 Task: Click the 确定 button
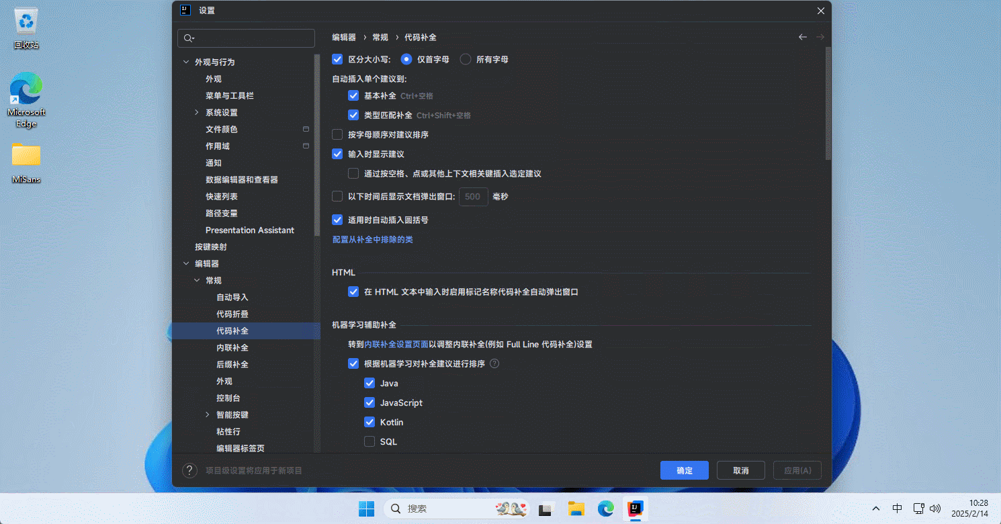point(684,470)
